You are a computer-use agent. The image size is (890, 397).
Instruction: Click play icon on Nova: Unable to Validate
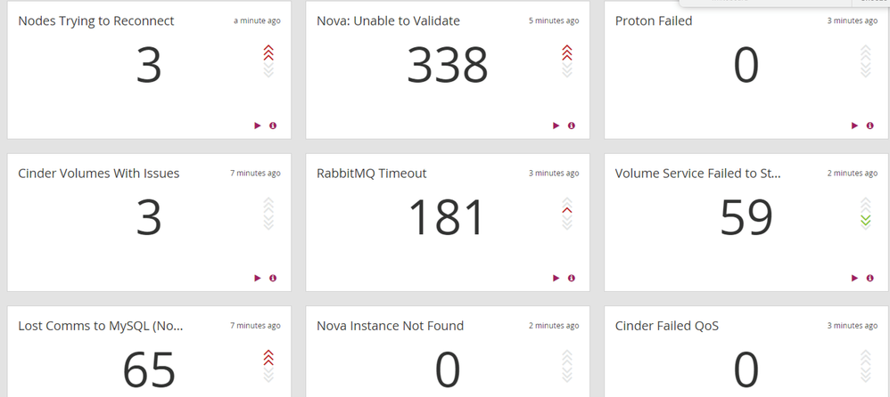tap(556, 126)
